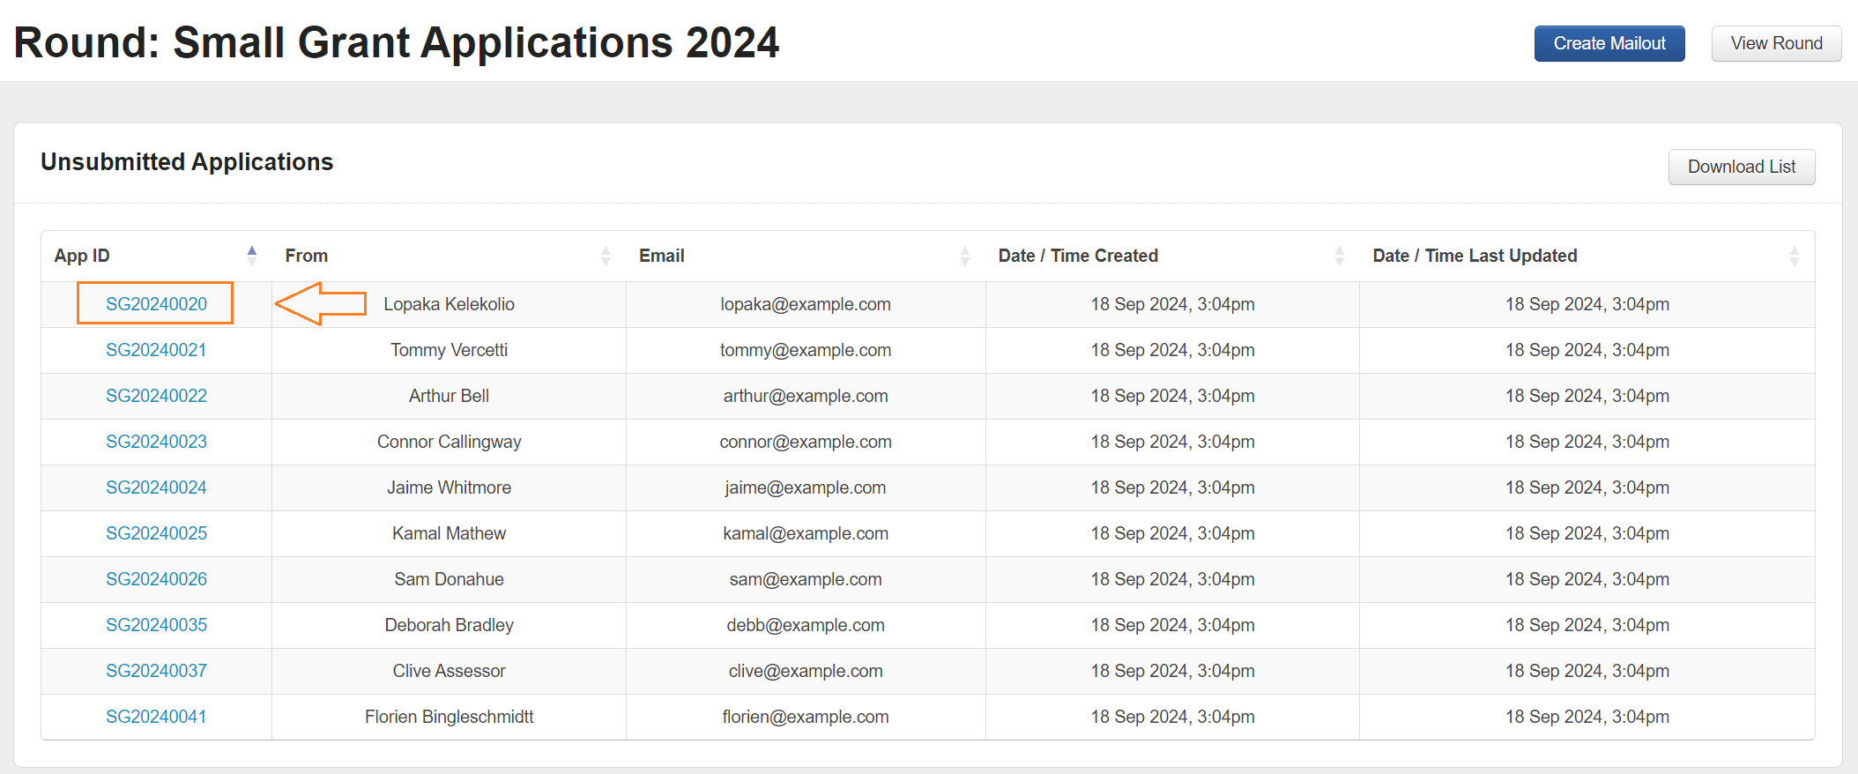Viewport: 1858px width, 774px height.
Task: Sort by Date / Time Last Updated arrows
Action: tap(1794, 256)
